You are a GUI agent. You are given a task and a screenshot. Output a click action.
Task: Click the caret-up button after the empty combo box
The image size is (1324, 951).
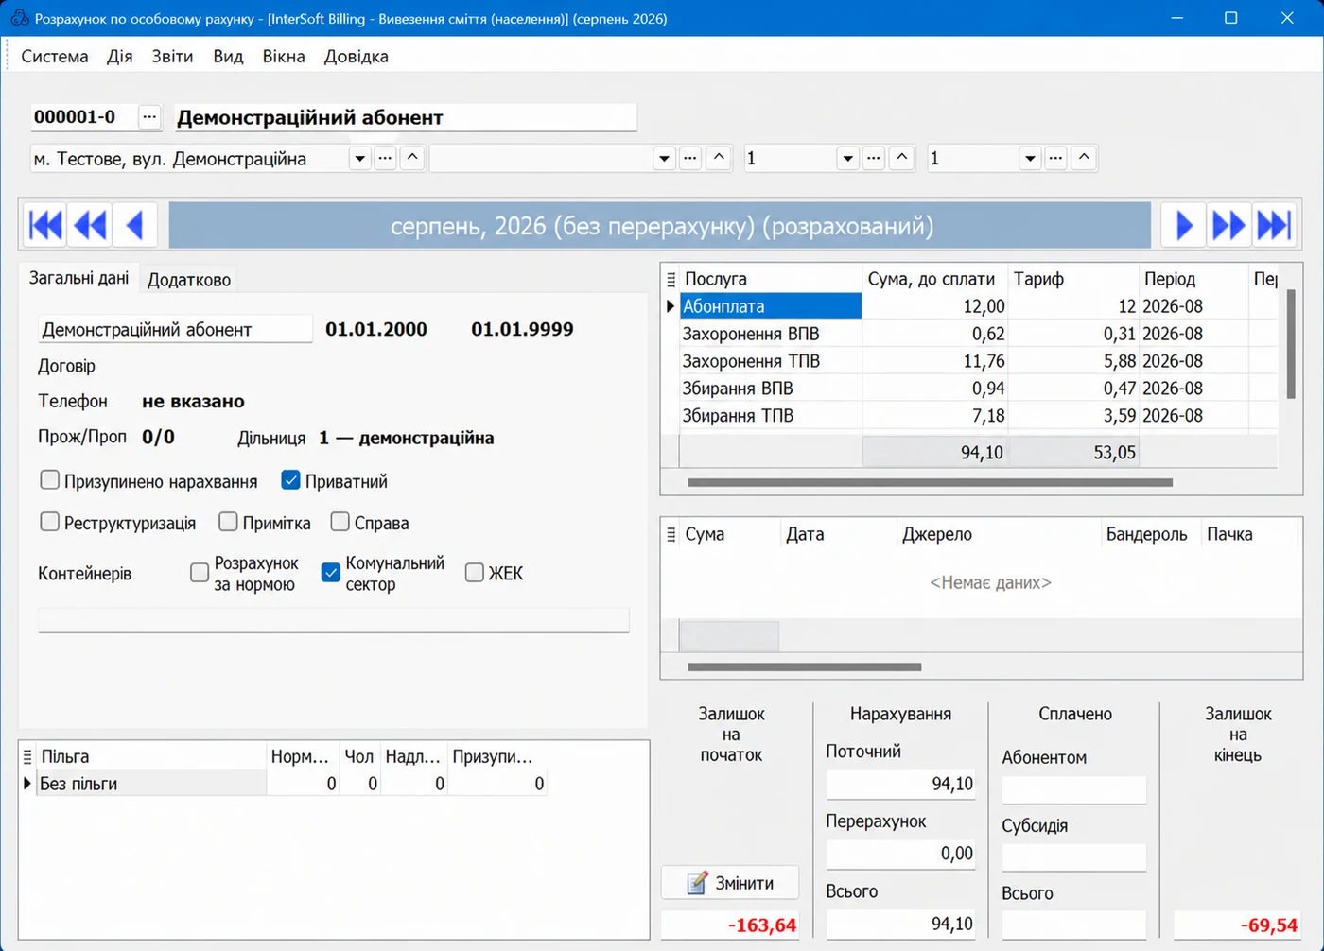click(719, 158)
